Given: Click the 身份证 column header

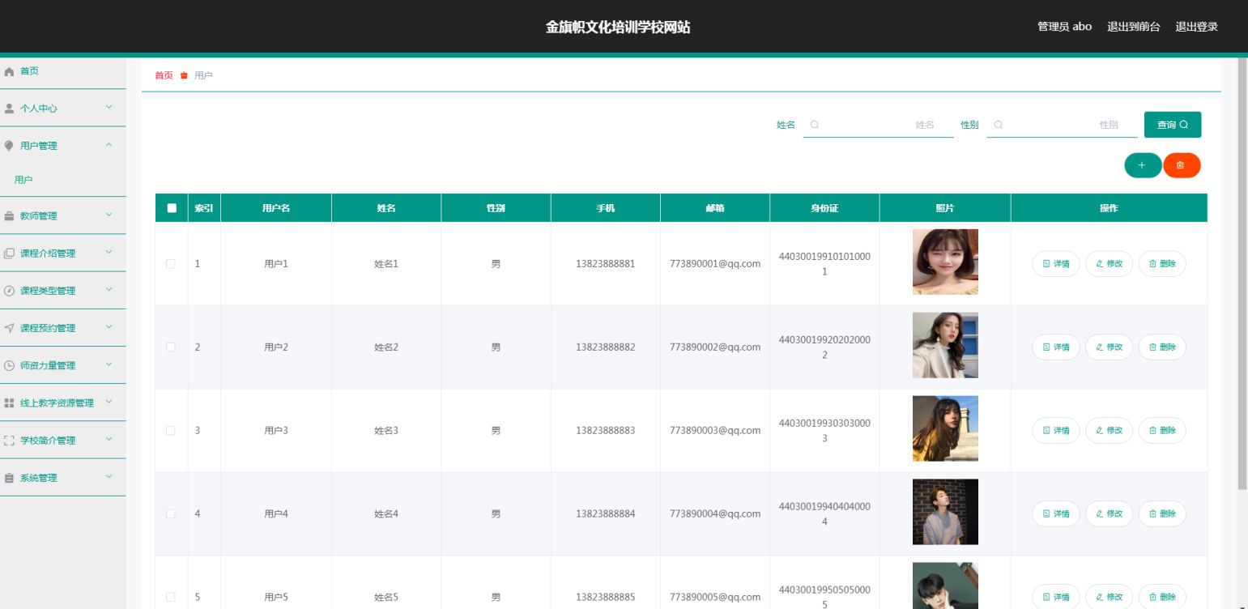Looking at the screenshot, I should click(824, 208).
